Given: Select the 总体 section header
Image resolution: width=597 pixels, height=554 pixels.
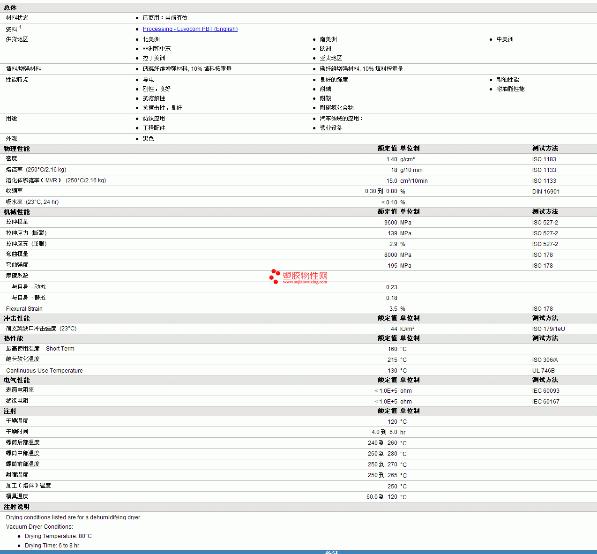Looking at the screenshot, I should click(x=10, y=7).
